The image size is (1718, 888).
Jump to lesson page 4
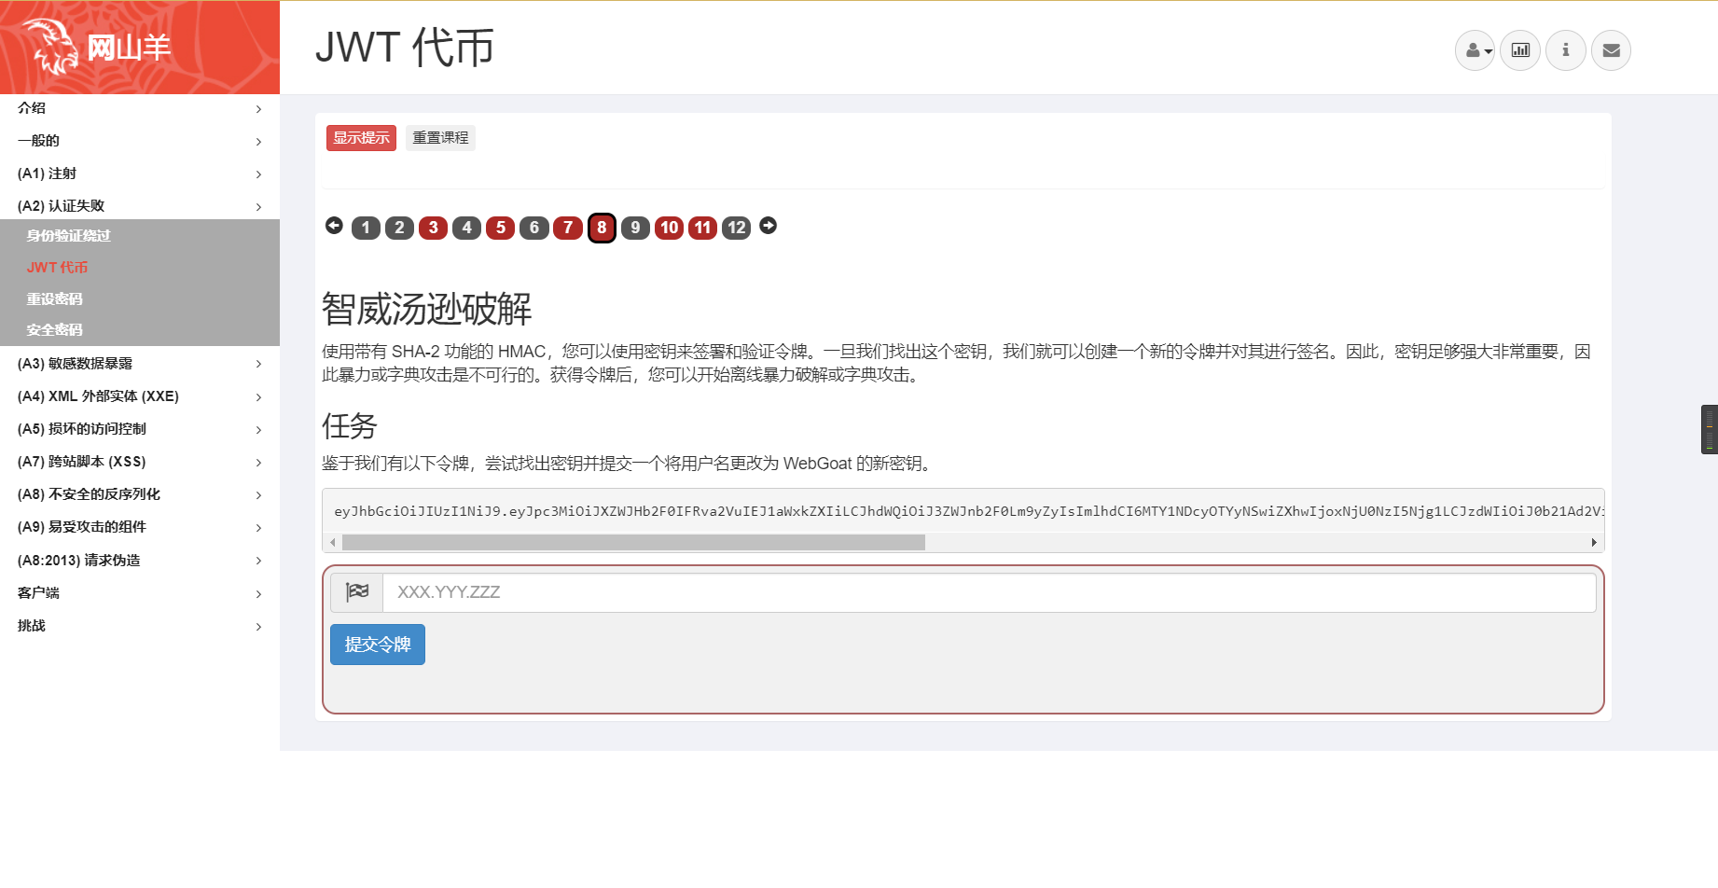[466, 228]
